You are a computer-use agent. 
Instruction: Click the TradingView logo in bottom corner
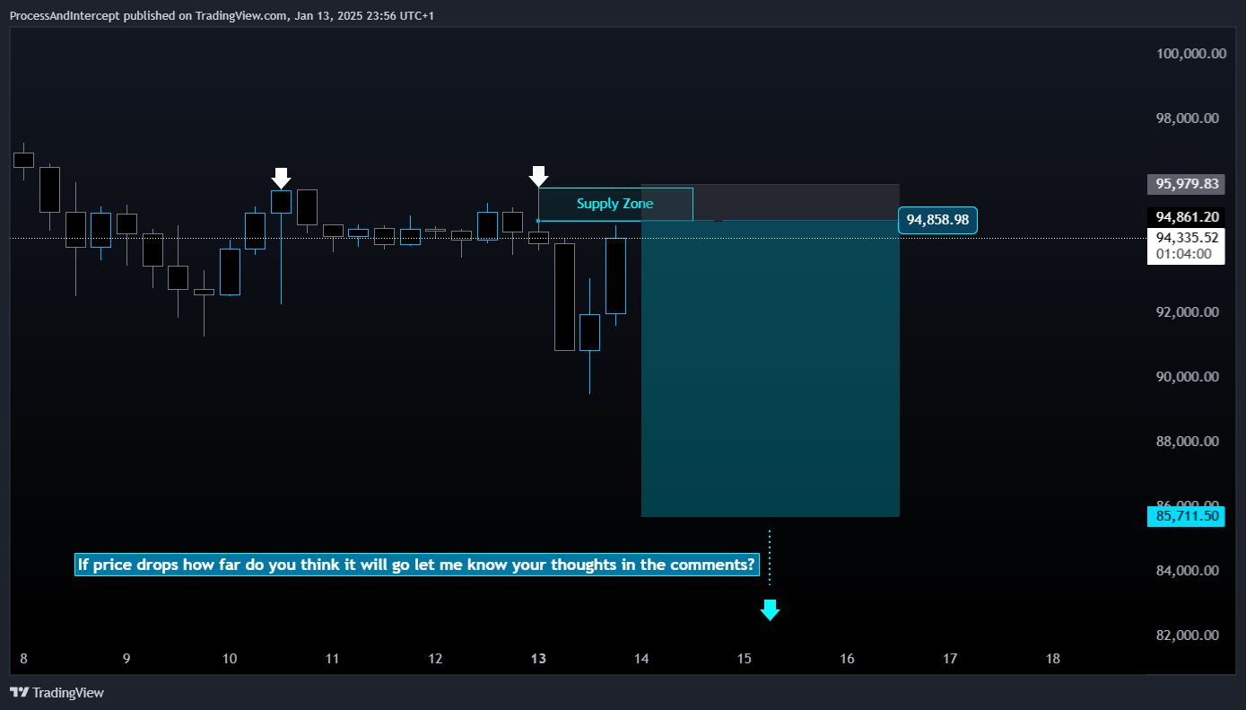point(57,692)
